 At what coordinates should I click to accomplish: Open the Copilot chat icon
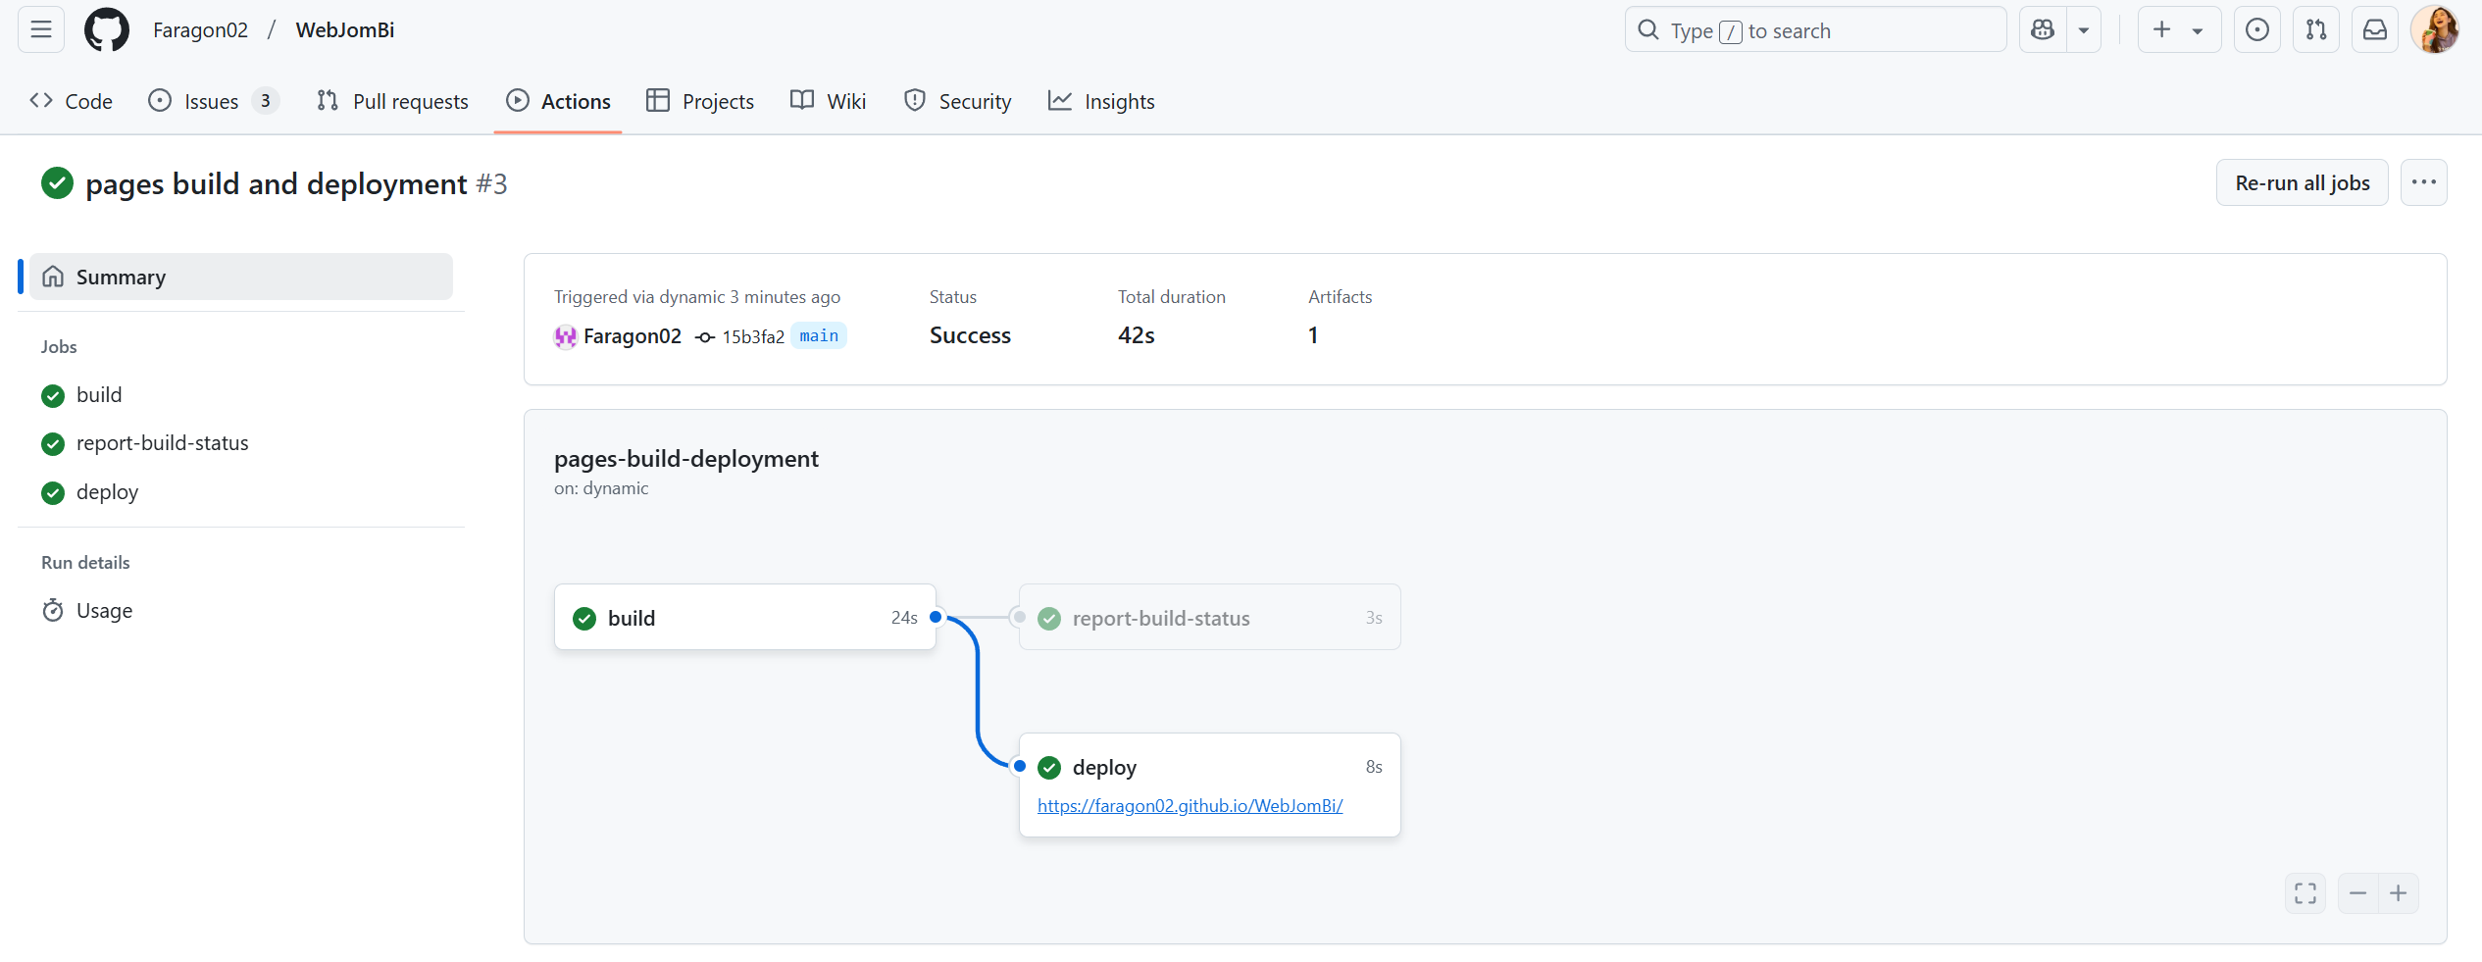pos(2043,30)
